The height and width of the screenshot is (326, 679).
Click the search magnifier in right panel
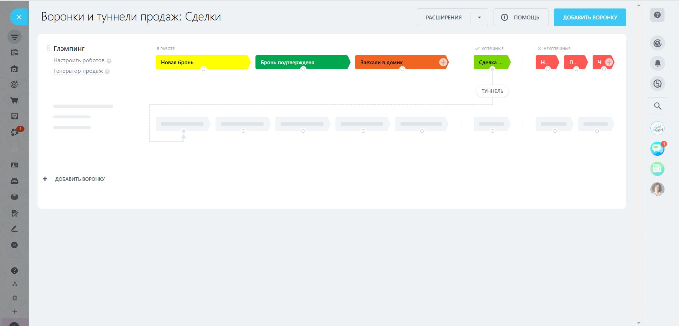coord(657,106)
